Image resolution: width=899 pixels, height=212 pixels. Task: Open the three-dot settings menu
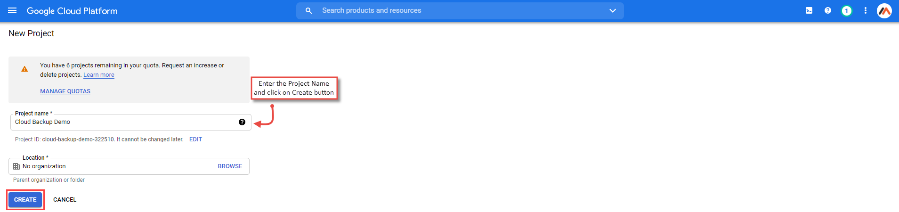[866, 10]
